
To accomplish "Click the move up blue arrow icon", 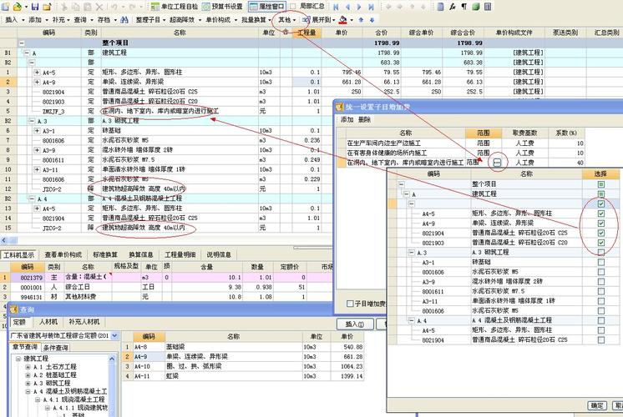I will point(361,19).
